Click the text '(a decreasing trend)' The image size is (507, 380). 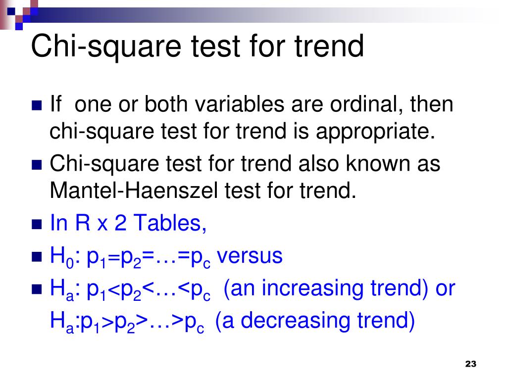[x=315, y=321]
